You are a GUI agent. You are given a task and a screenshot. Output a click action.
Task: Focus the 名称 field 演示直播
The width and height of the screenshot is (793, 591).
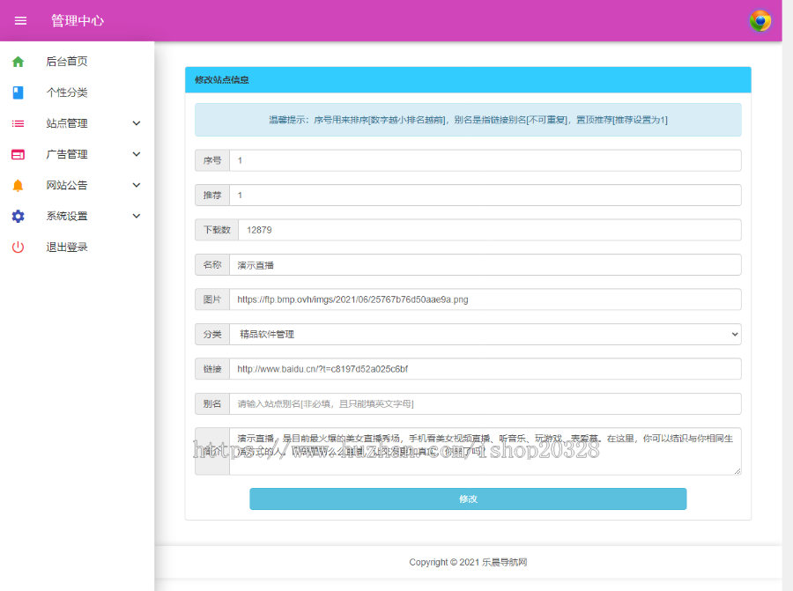pyautogui.click(x=485, y=265)
